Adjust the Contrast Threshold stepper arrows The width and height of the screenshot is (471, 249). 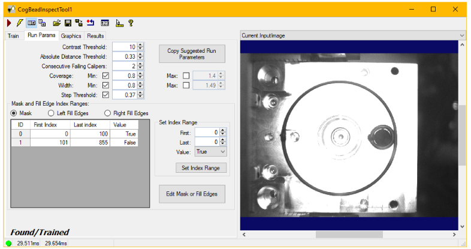[x=141, y=47]
